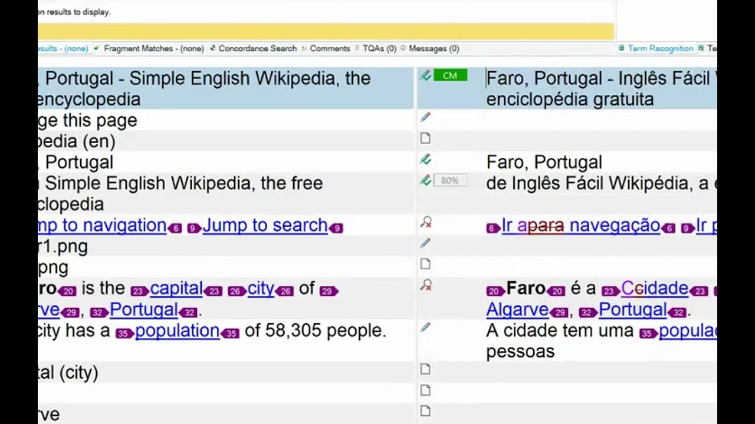This screenshot has height=424, width=755.
Task: Click the page icon in the empty row below 'tal (city)'
Action: click(x=425, y=390)
